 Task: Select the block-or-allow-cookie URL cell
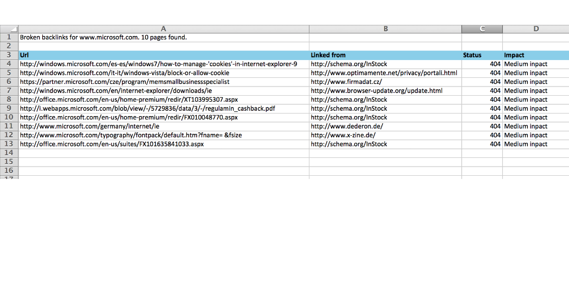[x=164, y=73]
